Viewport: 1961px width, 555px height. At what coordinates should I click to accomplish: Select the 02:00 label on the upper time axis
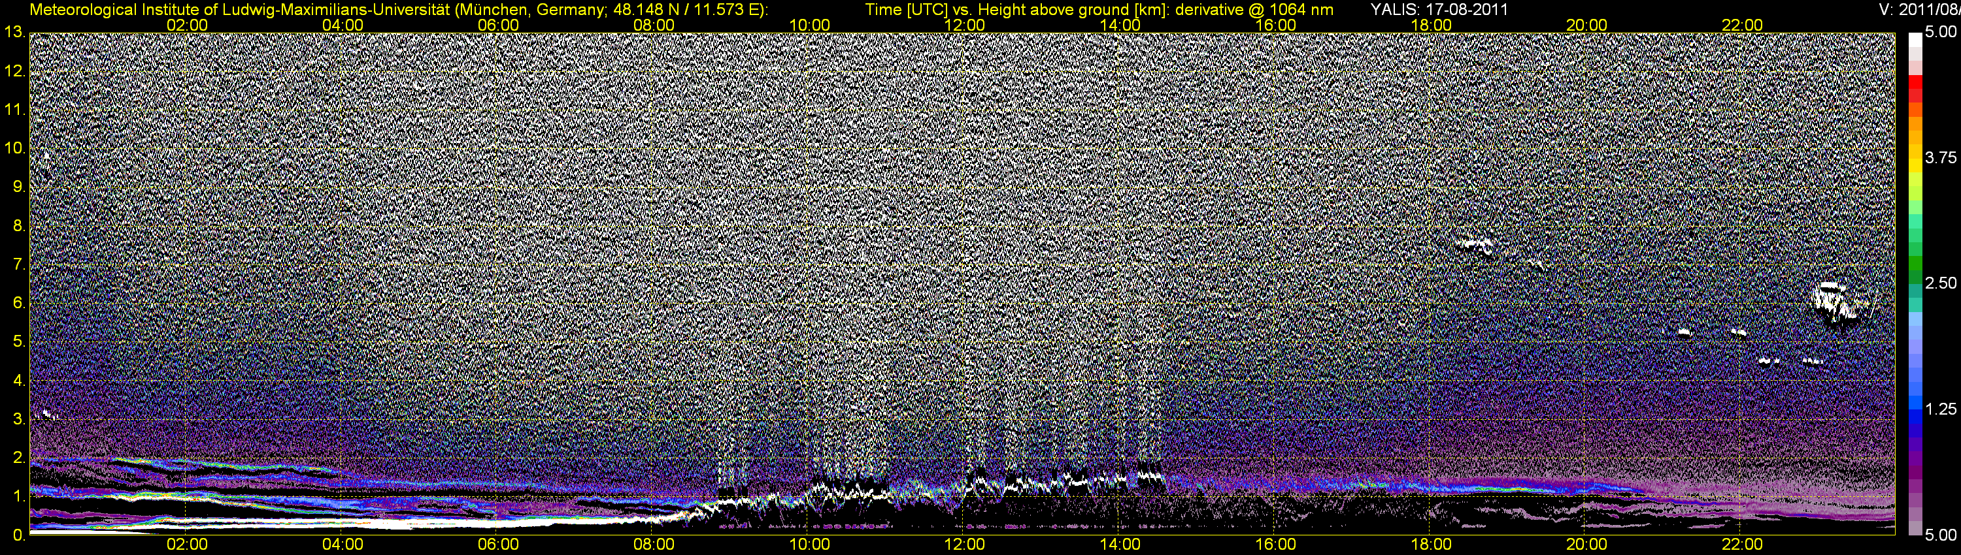point(186,25)
